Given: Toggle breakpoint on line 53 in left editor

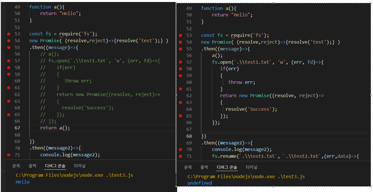Looking at the screenshot, I should click(x=9, y=34).
